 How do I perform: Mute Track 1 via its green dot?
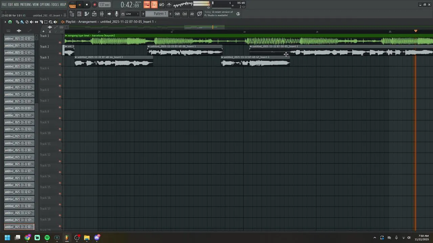click(60, 43)
